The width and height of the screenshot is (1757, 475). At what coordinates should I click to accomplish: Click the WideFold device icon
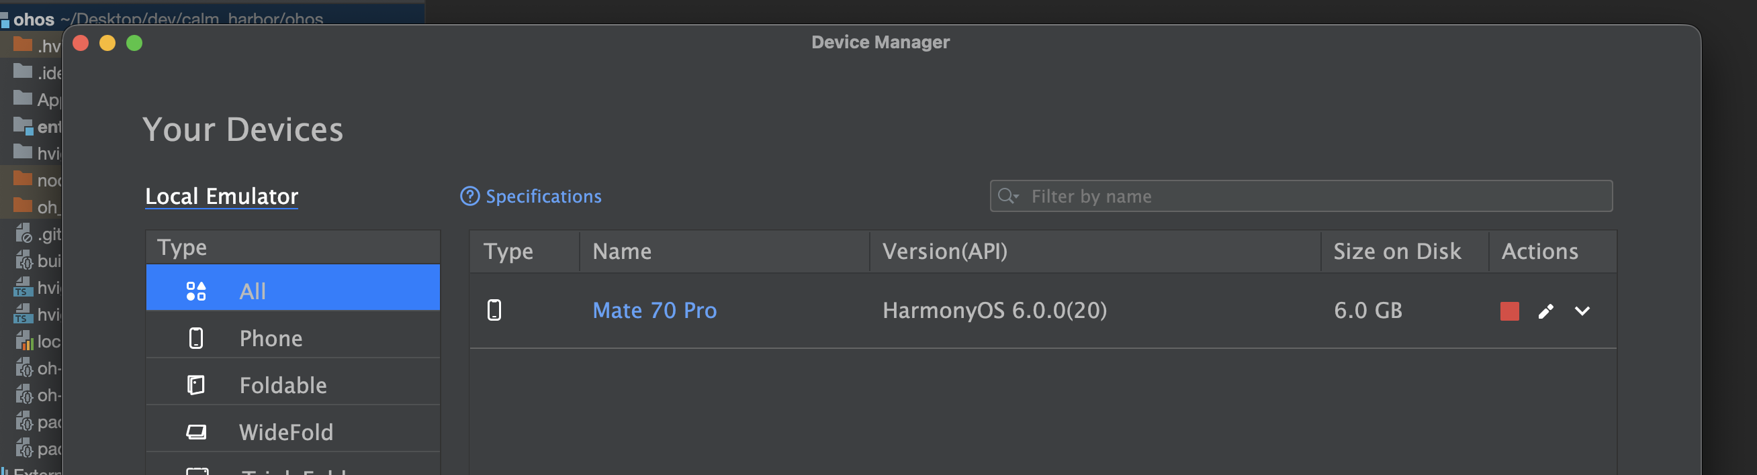pyautogui.click(x=195, y=432)
